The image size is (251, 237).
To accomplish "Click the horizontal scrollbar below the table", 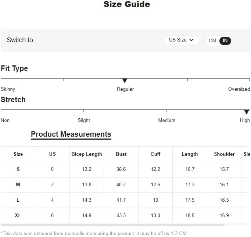I will click(x=113, y=225).
